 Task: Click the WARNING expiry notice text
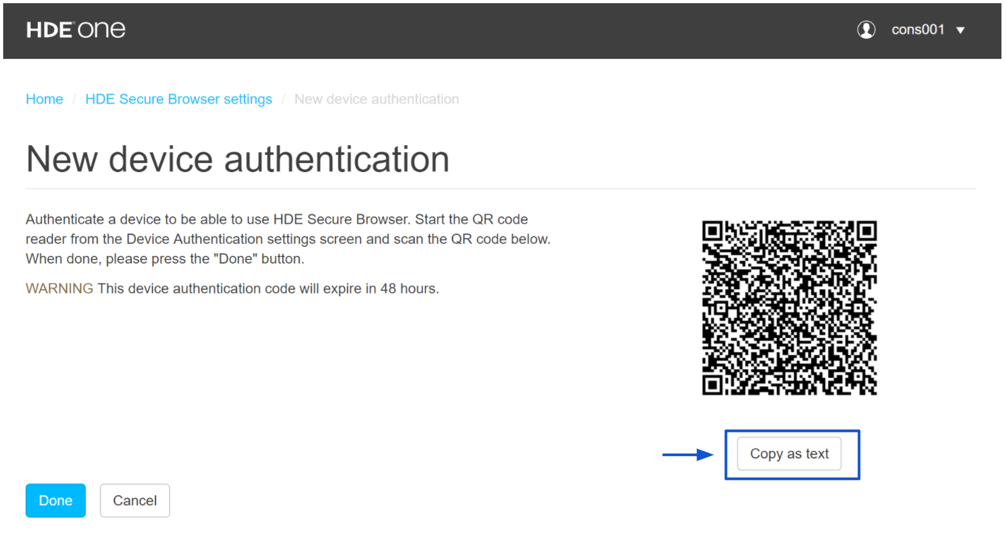pos(232,288)
